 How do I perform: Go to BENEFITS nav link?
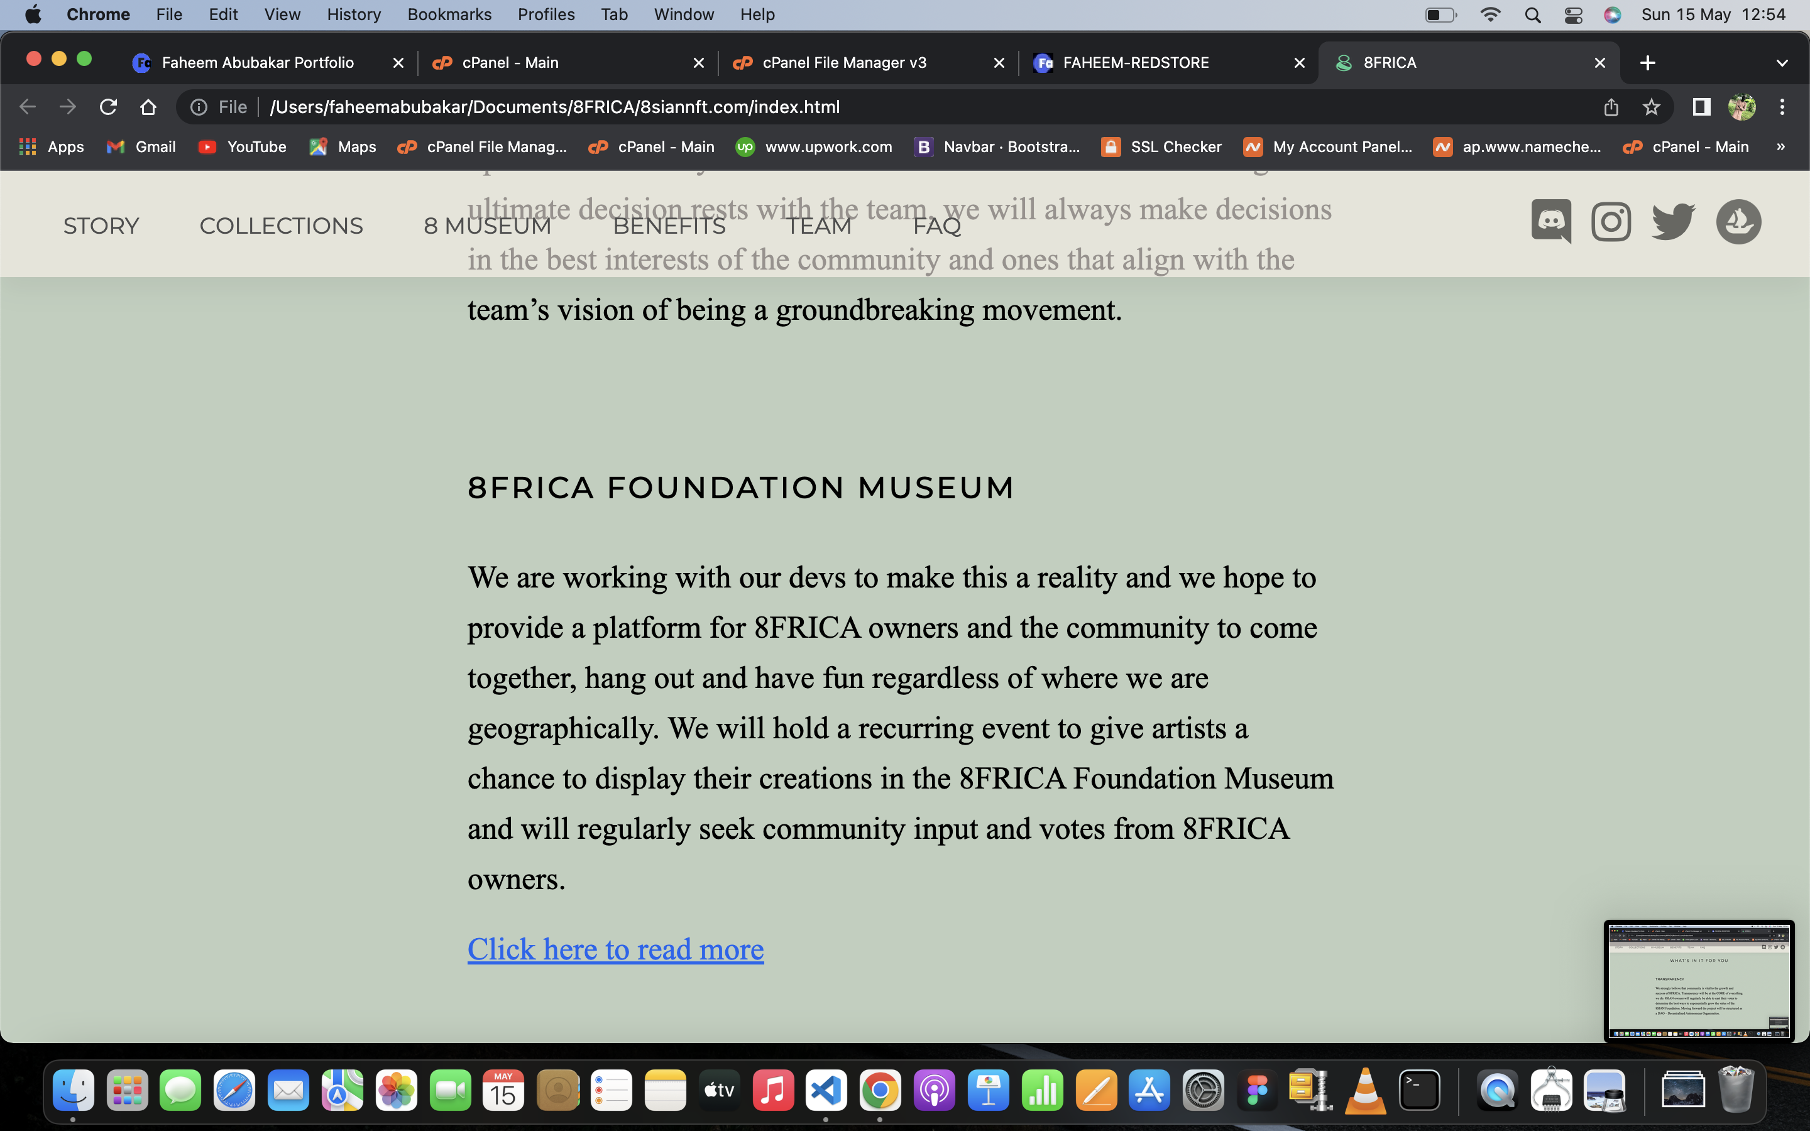tap(669, 226)
